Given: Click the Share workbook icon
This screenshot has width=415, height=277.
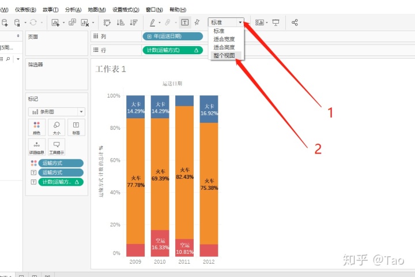Looking at the screenshot, I should 295,23.
